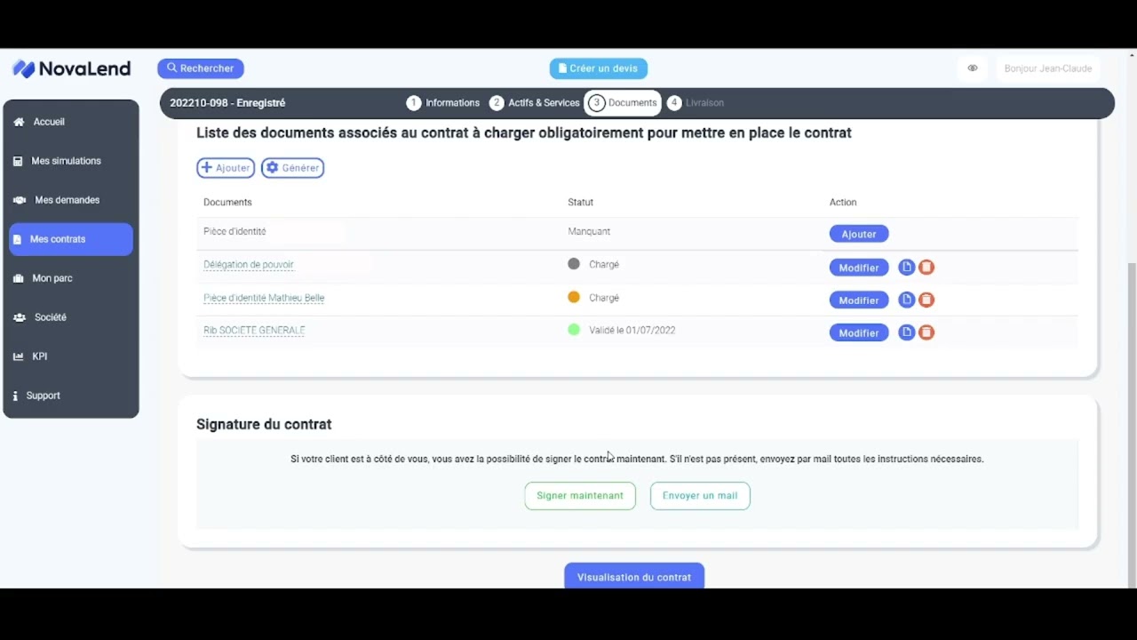Click Ajouter for Pièce d'identité row
The width and height of the screenshot is (1137, 640).
859,234
